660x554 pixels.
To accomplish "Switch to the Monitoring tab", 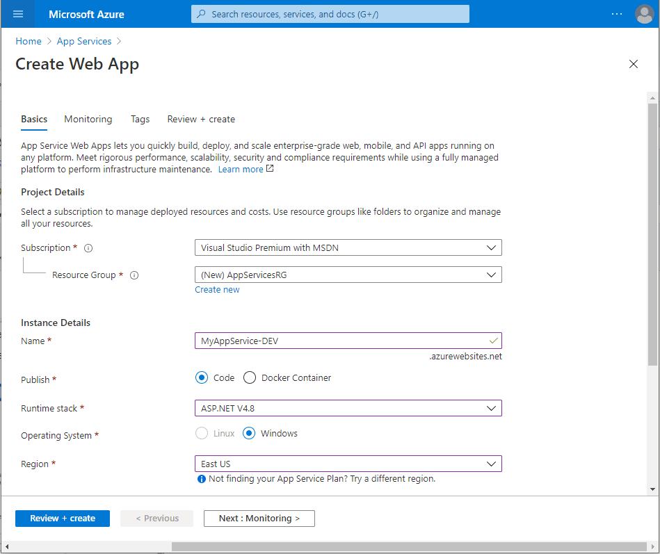I will coord(88,119).
